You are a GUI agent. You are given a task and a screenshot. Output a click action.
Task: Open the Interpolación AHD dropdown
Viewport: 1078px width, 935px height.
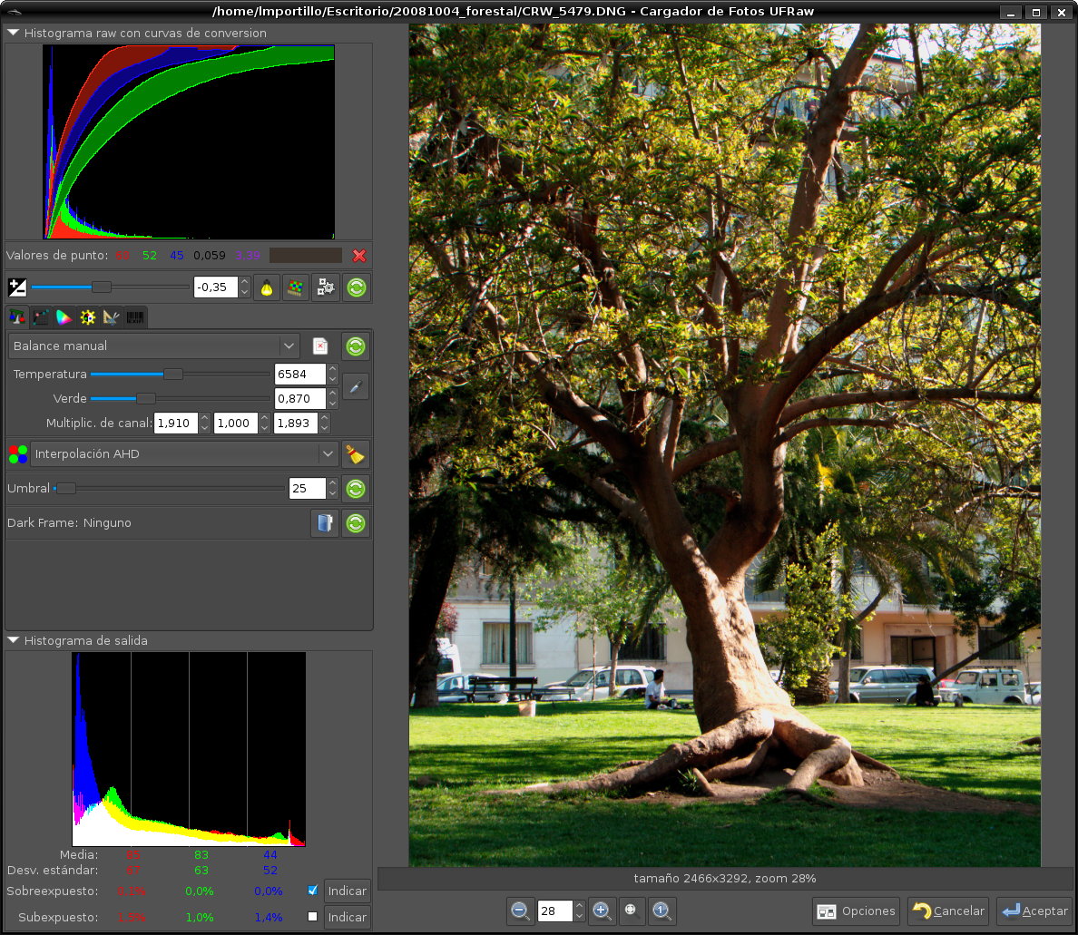[x=183, y=454]
